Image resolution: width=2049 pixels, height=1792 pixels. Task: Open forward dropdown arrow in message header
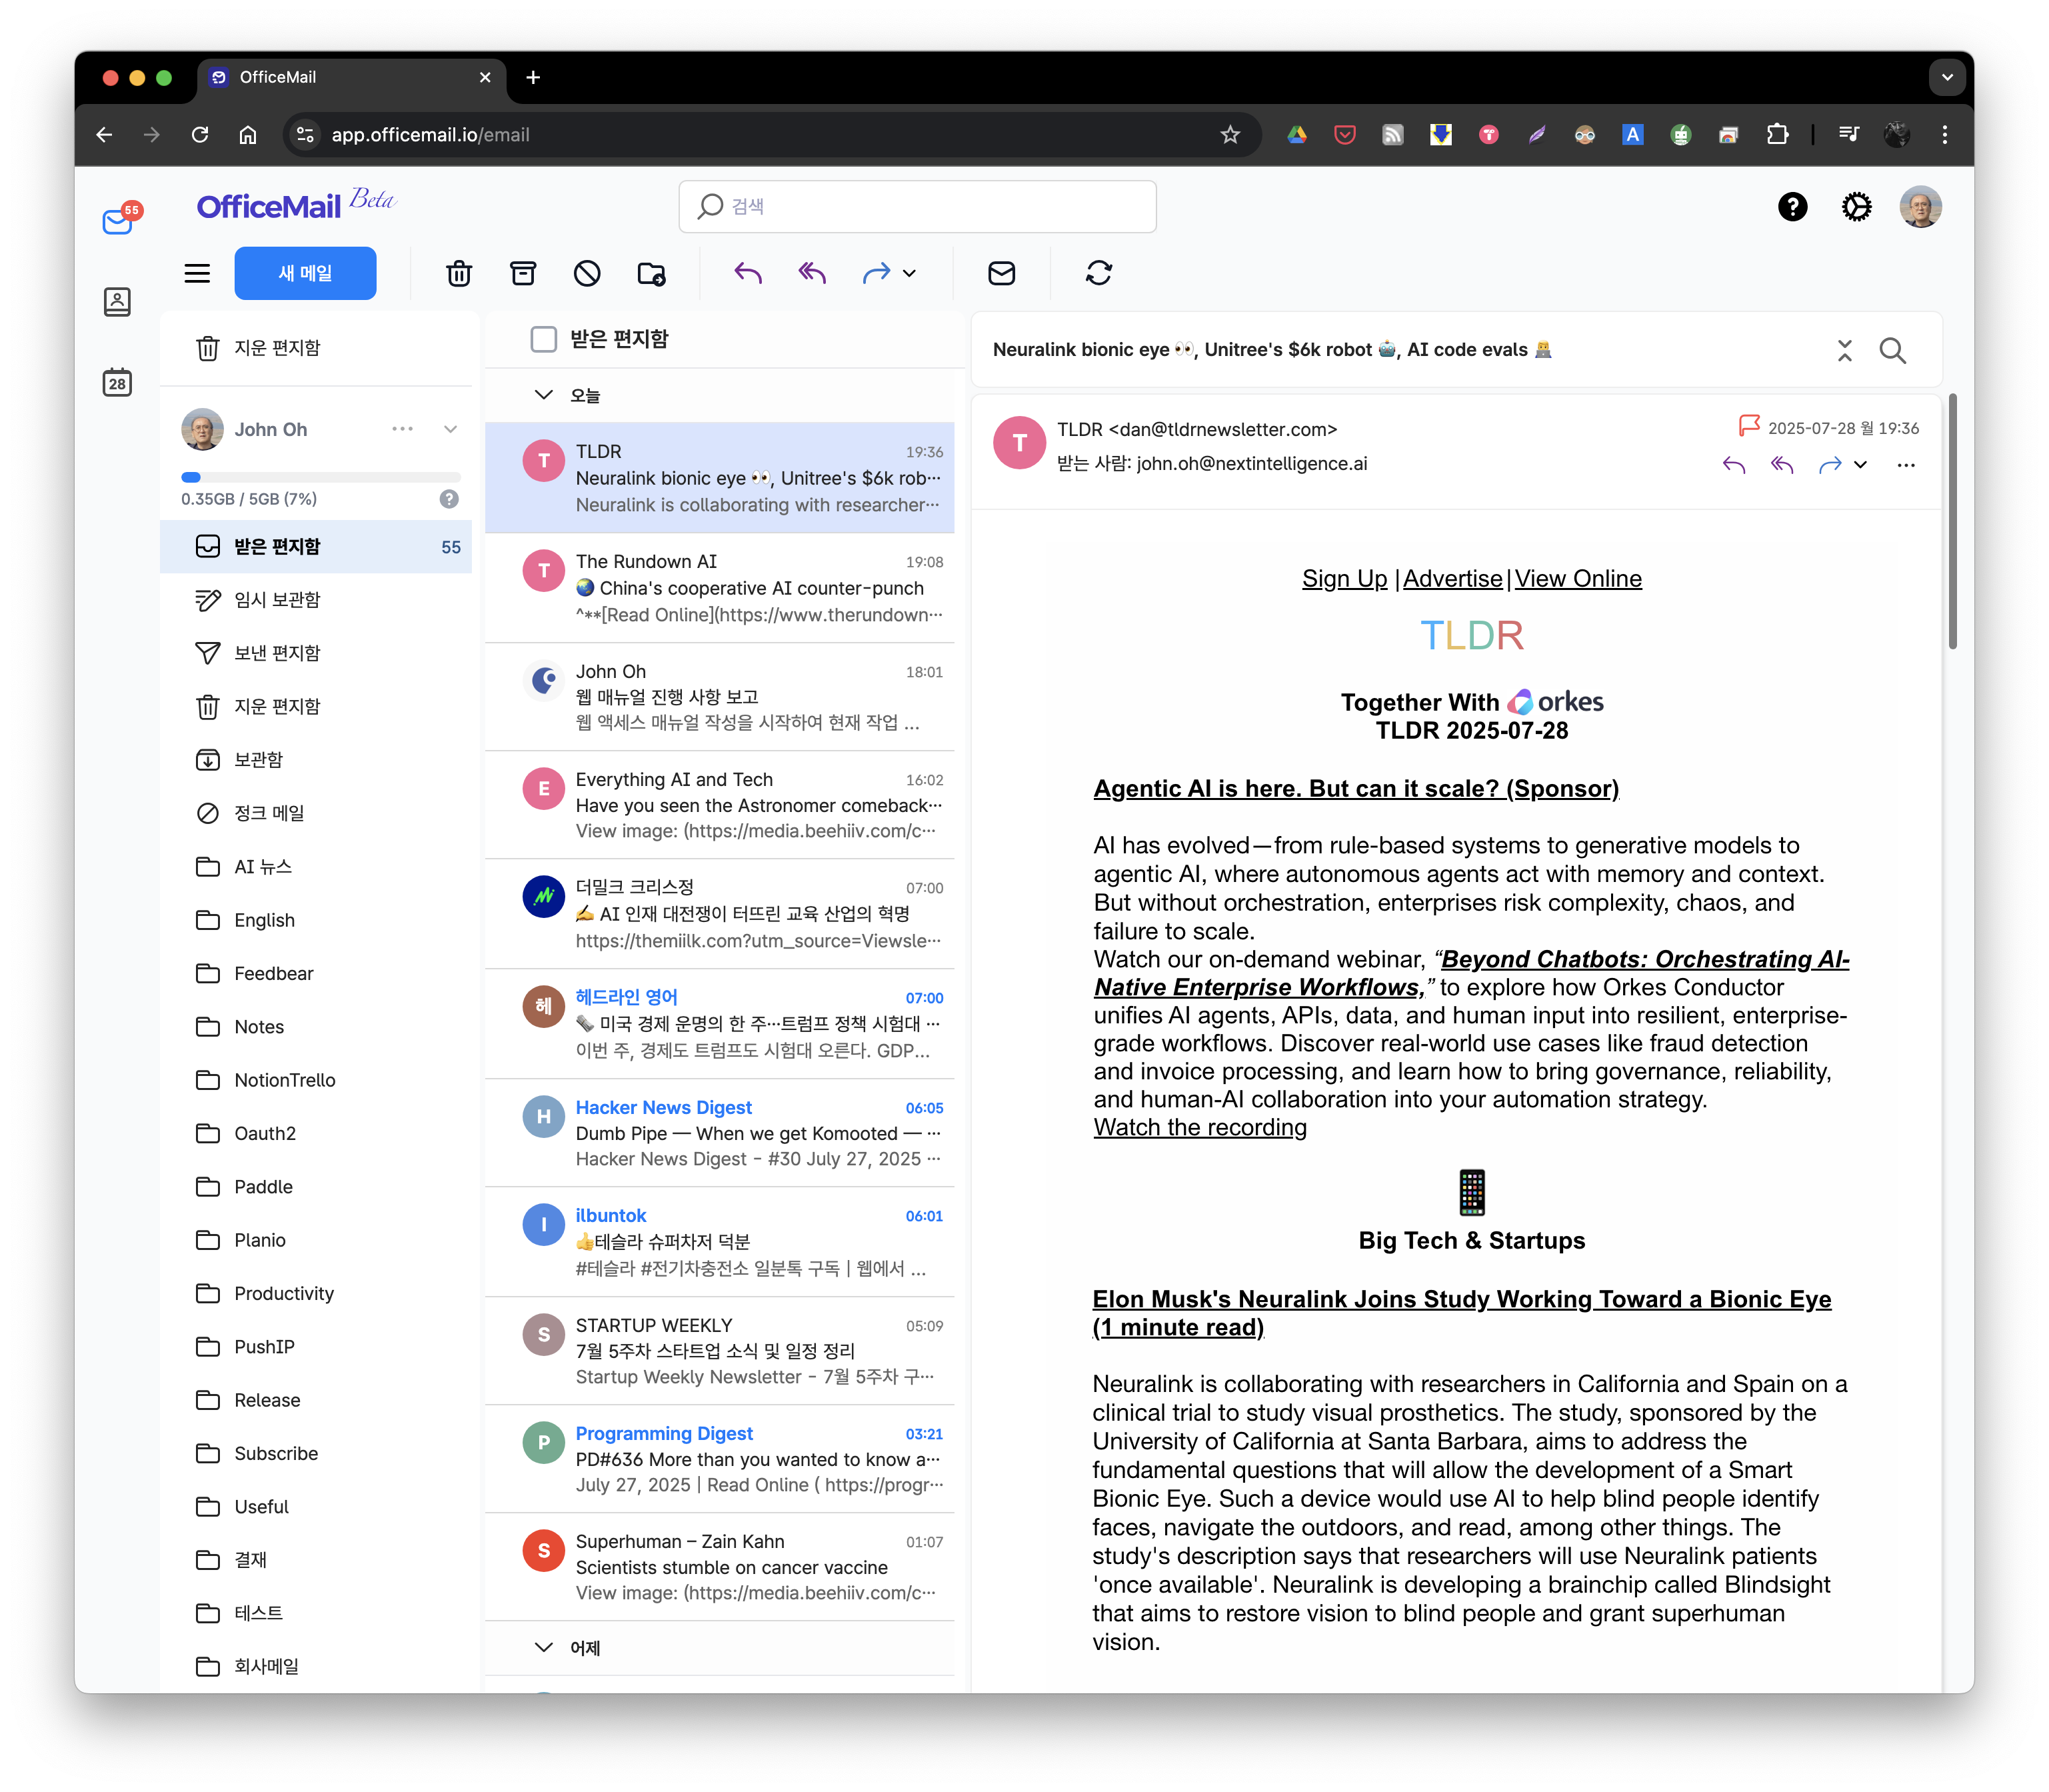pyautogui.click(x=1860, y=465)
